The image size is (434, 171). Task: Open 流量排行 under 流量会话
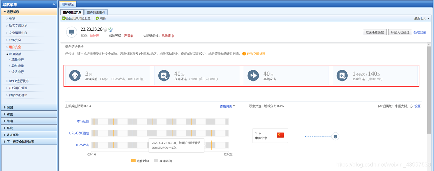tap(18, 60)
